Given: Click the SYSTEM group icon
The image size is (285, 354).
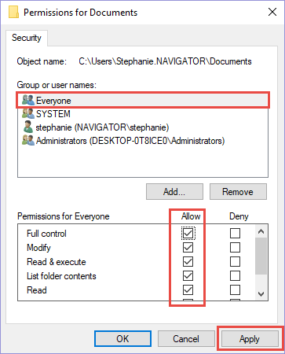Looking at the screenshot, I should click(28, 113).
